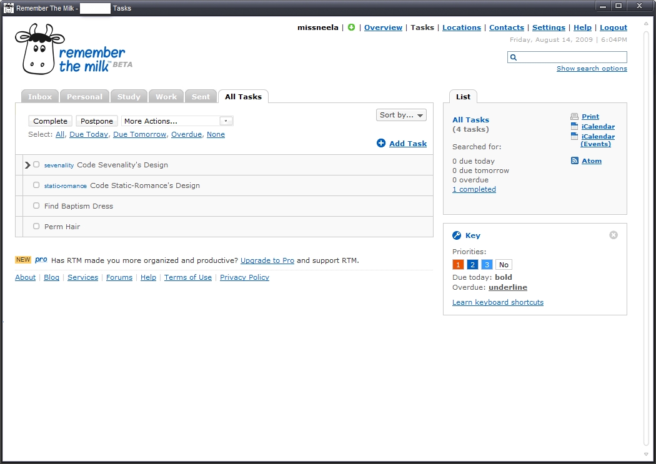Click the Complete button
Screen dimensions: 656x464
click(50, 121)
